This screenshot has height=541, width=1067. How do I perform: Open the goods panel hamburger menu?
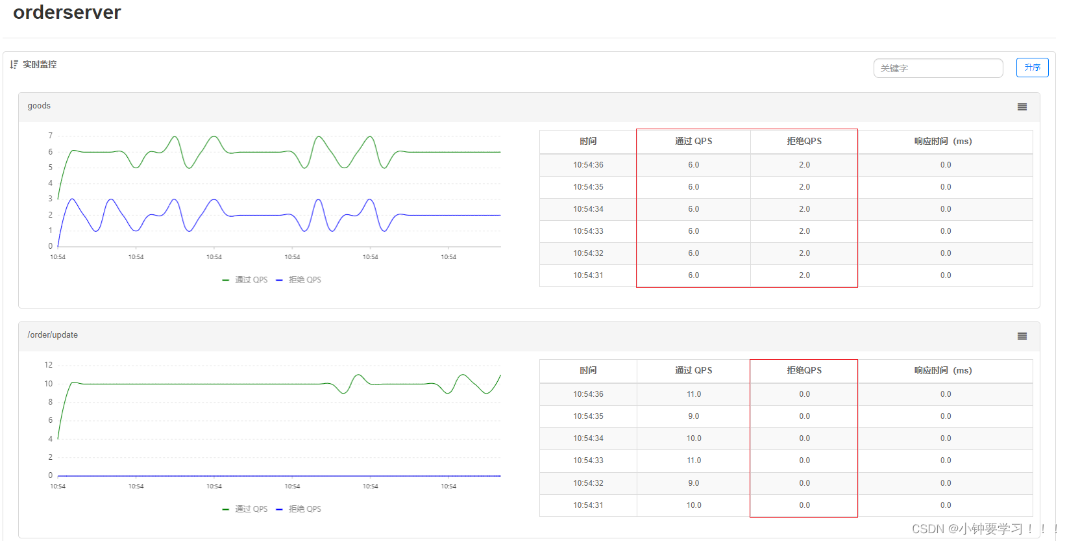click(x=1022, y=107)
